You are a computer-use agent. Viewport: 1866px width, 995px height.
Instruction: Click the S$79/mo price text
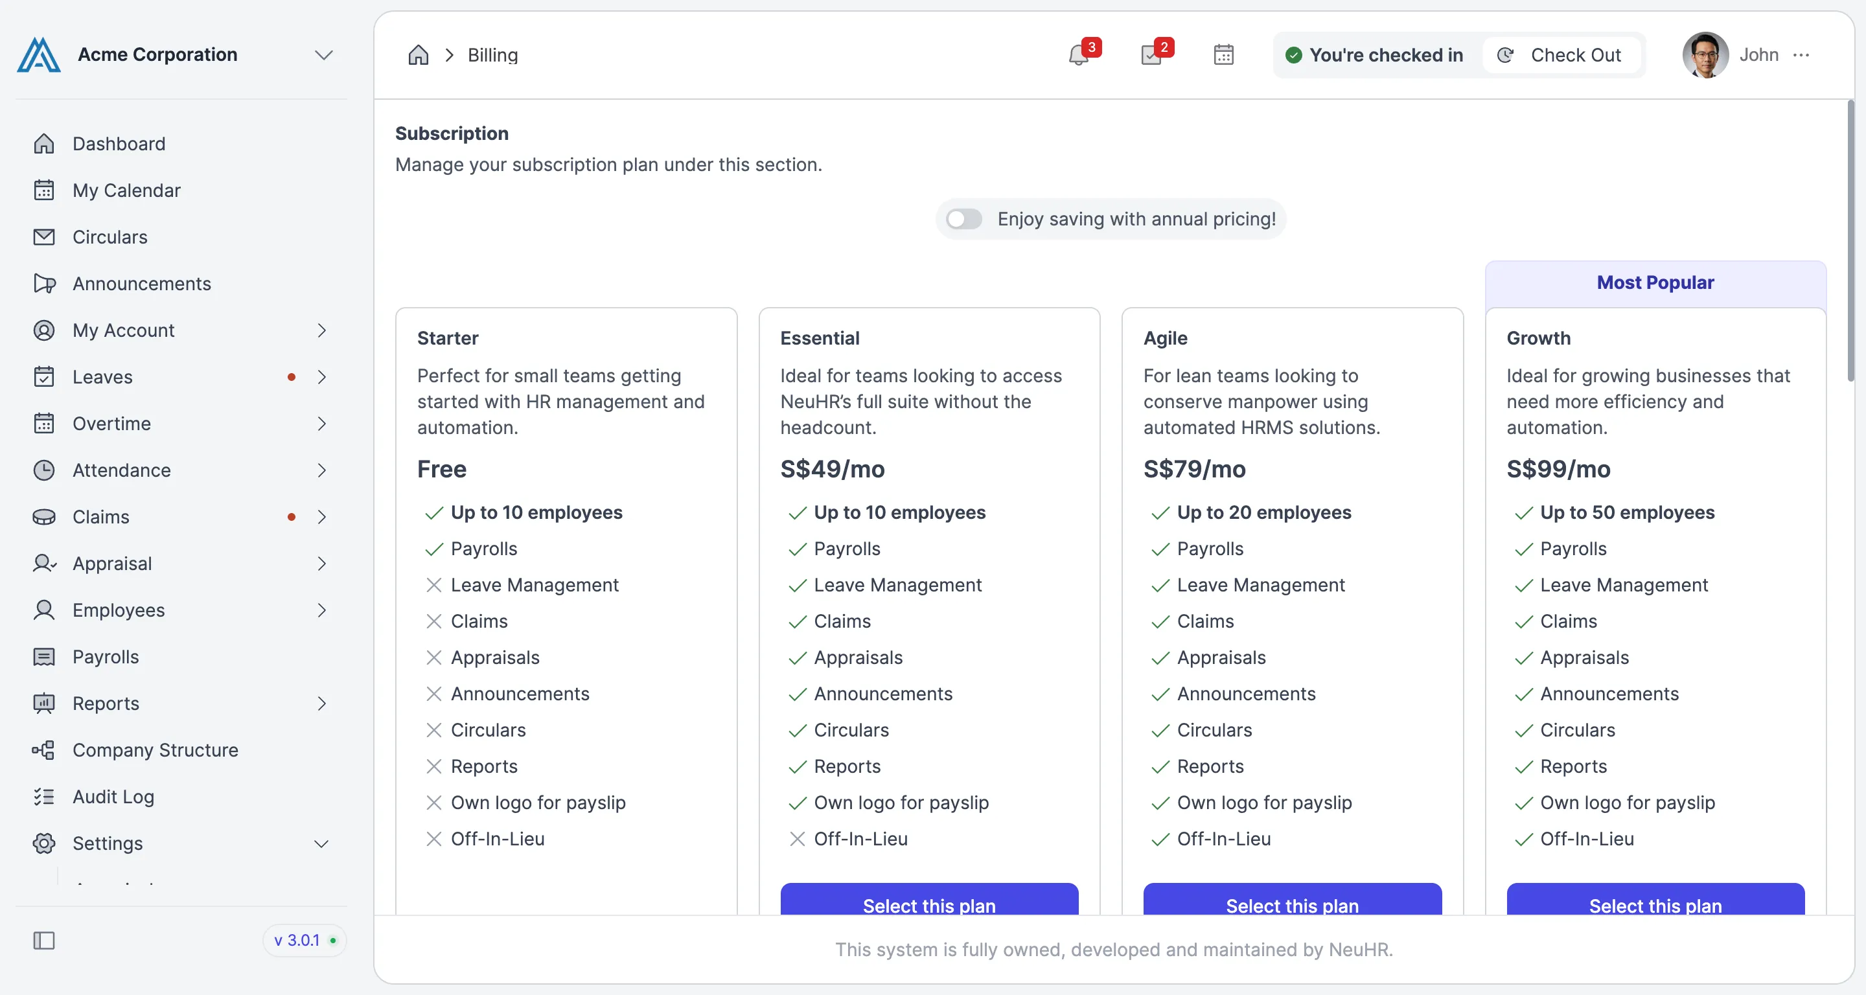(x=1193, y=468)
